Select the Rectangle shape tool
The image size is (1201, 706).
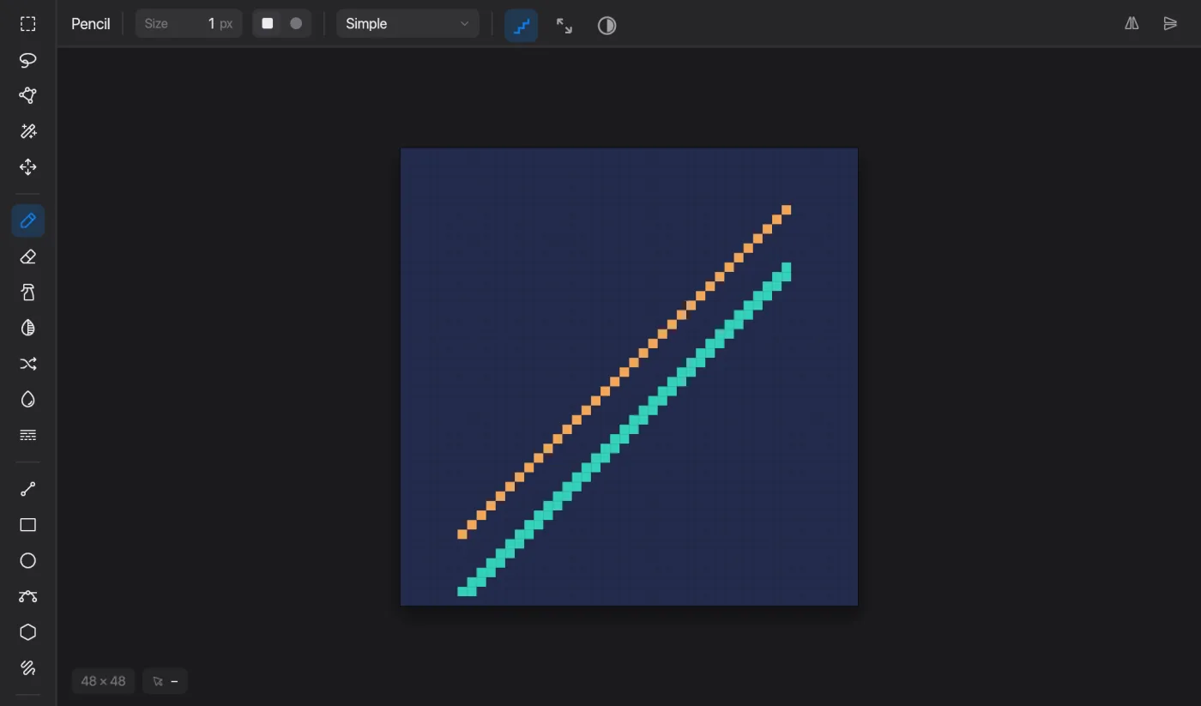28,525
